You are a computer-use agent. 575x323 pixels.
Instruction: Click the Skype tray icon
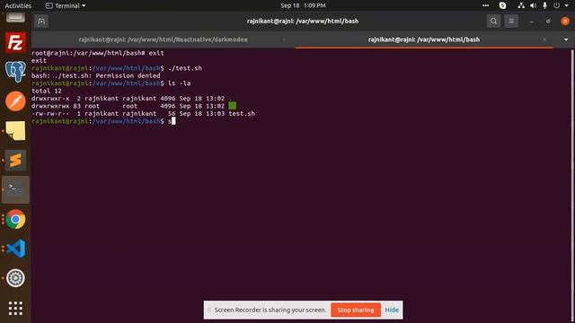click(503, 5)
